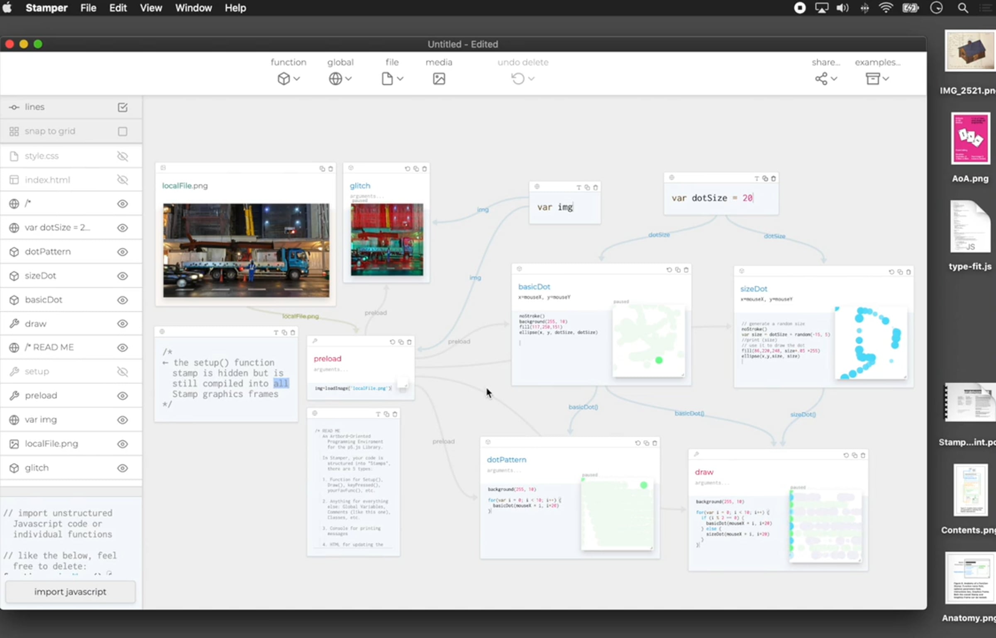Click the function cube icon in toolbar
Image resolution: width=996 pixels, height=638 pixels.
click(x=284, y=78)
